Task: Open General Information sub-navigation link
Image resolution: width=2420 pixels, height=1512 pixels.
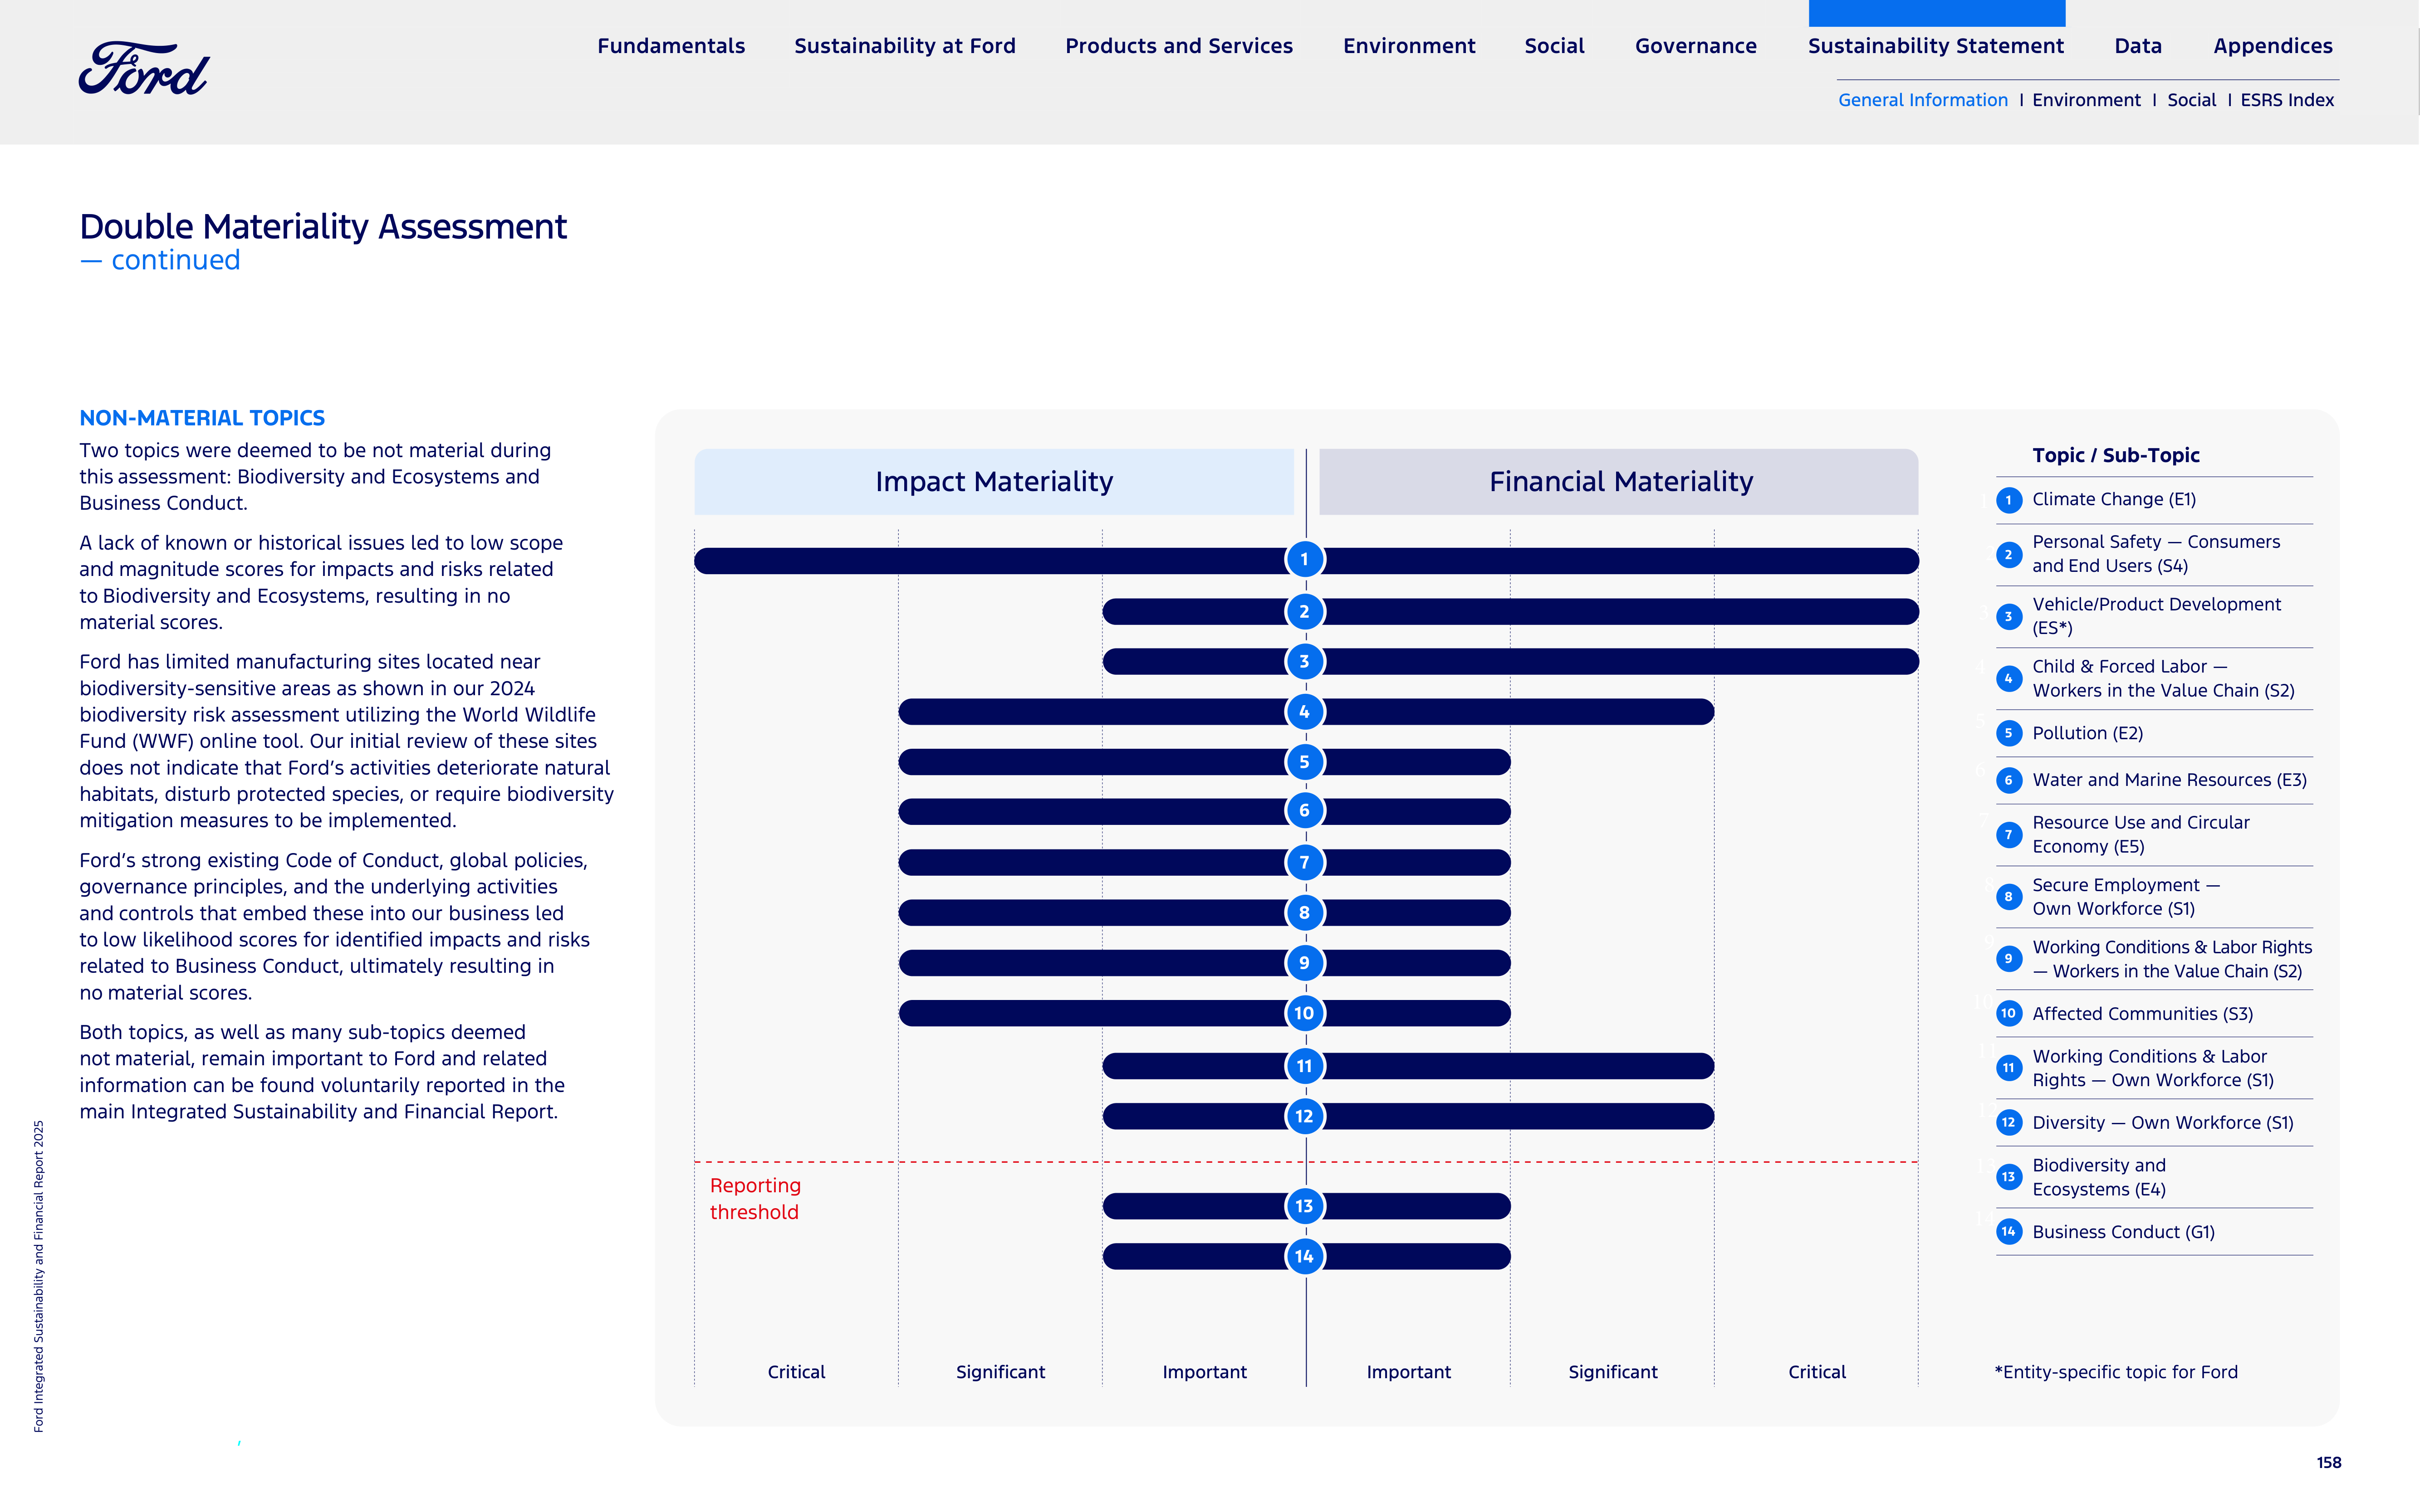Action: [1922, 100]
